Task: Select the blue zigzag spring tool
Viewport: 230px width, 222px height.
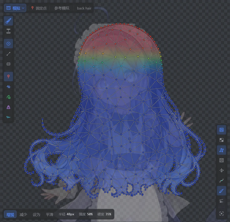Action: (8, 87)
